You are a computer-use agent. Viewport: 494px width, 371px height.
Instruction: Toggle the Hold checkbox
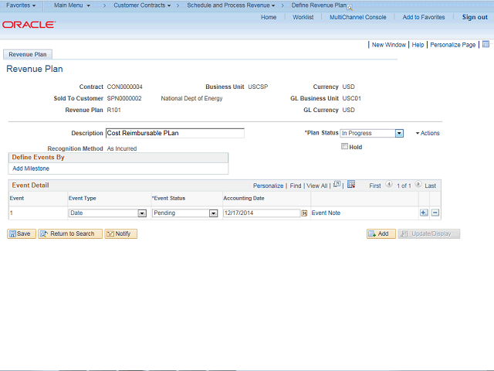tap(344, 146)
